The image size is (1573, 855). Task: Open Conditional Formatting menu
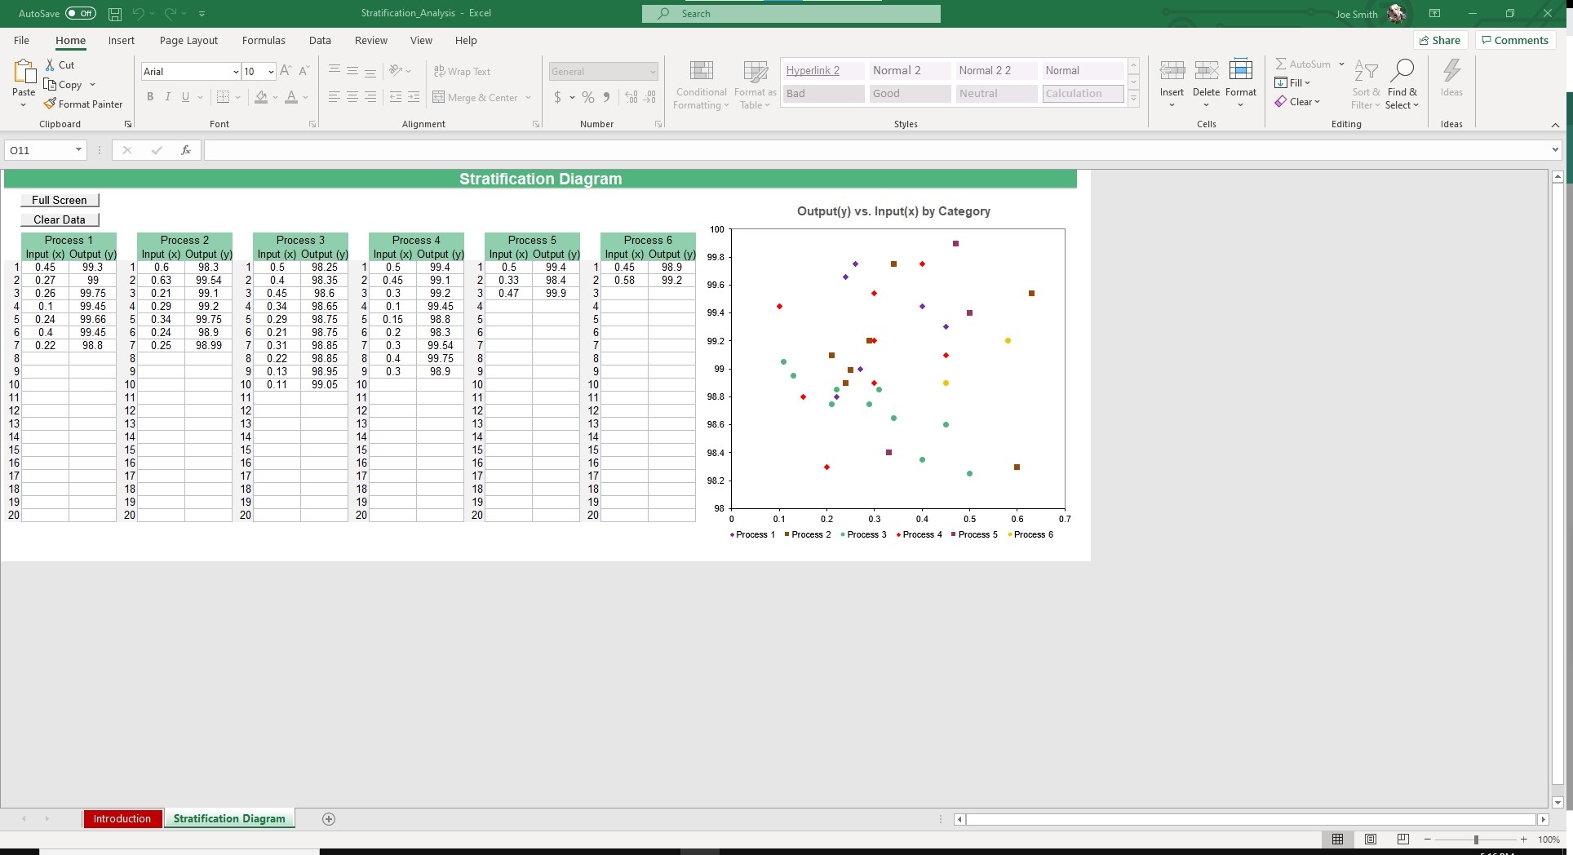click(702, 85)
